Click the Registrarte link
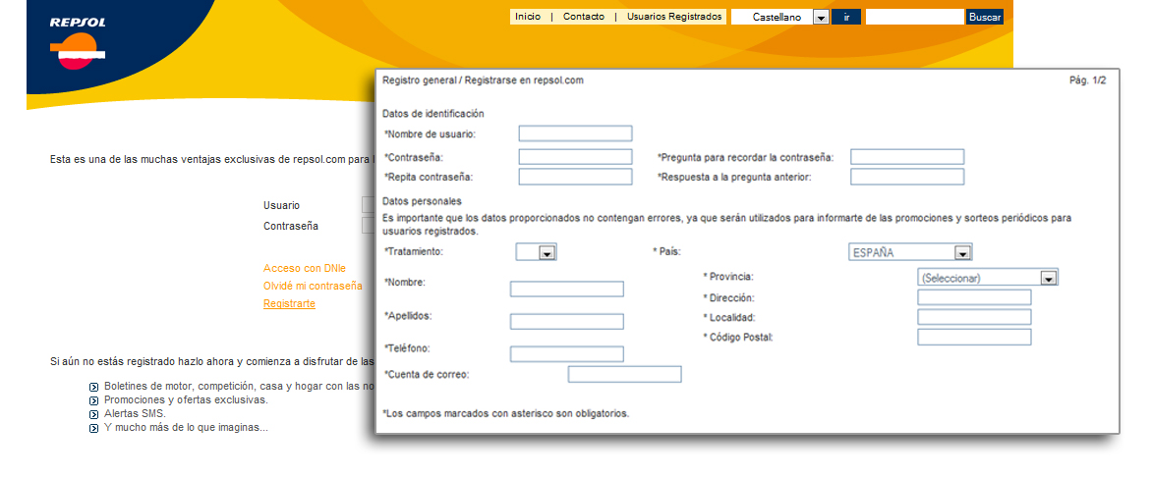 point(289,304)
